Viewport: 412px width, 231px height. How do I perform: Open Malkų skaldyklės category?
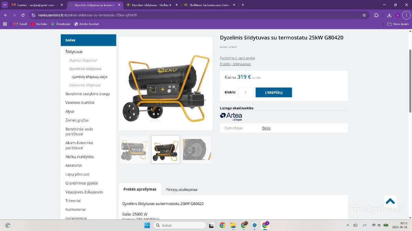click(80, 157)
